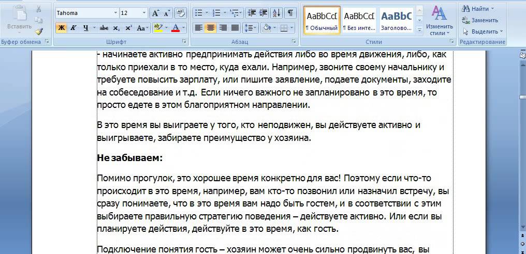The width and height of the screenshot is (526, 254).
Task: Open the Абзац dialog launcher
Action: (x=294, y=41)
